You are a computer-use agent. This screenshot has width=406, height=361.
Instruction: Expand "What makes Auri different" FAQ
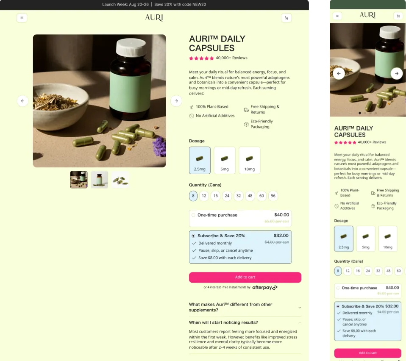pos(245,307)
